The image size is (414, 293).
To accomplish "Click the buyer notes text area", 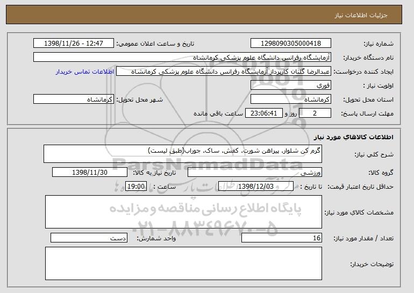I will coord(183,263).
